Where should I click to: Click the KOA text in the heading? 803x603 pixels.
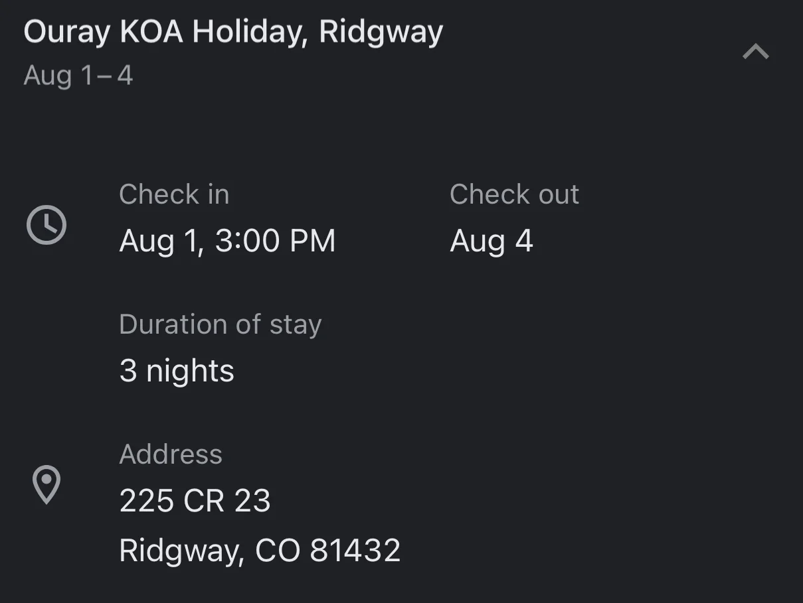151,32
